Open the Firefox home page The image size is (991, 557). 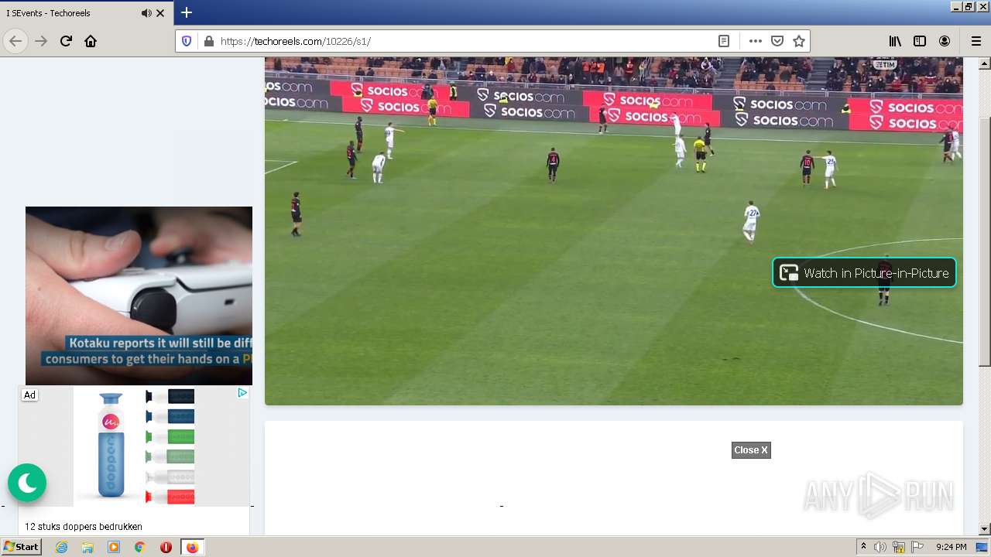tap(91, 41)
